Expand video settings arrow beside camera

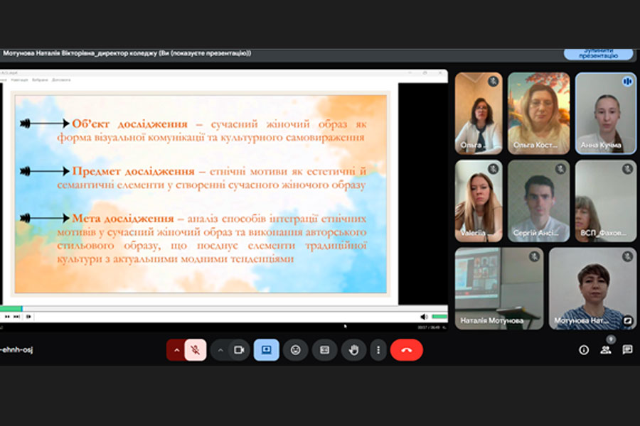coord(220,350)
